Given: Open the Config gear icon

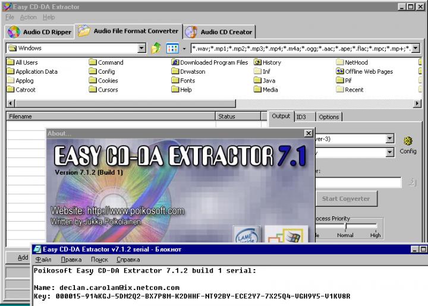Looking at the screenshot, I should point(408,141).
